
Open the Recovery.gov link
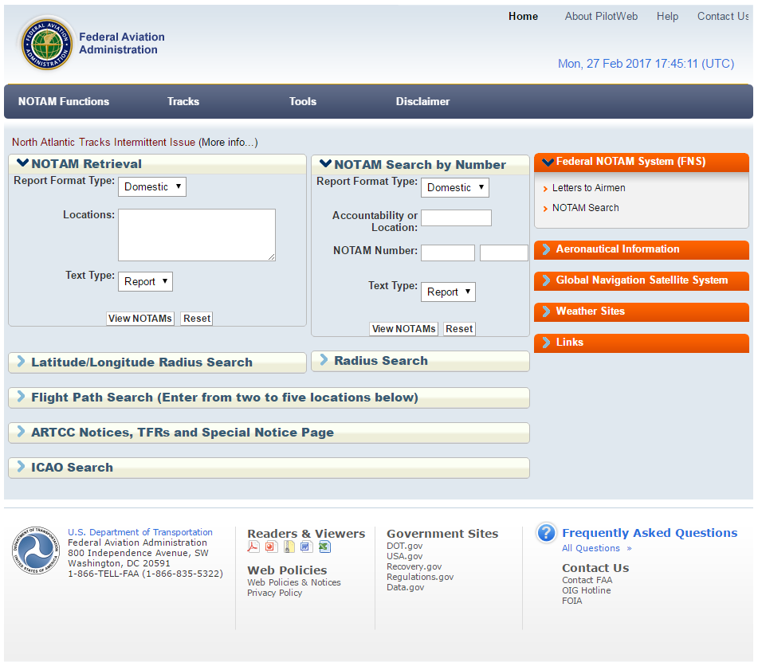coord(414,566)
